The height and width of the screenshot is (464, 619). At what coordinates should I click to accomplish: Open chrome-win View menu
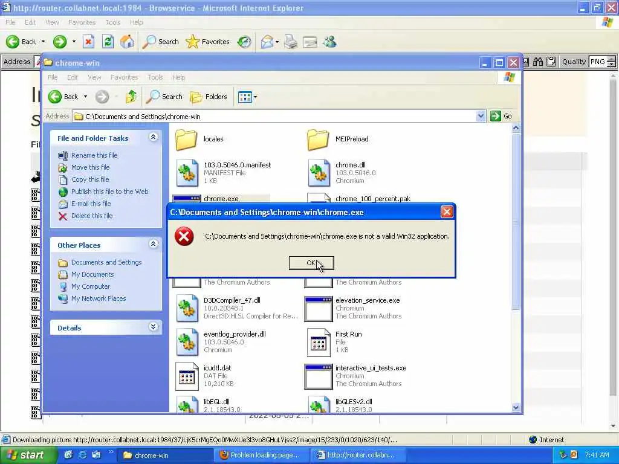click(94, 77)
